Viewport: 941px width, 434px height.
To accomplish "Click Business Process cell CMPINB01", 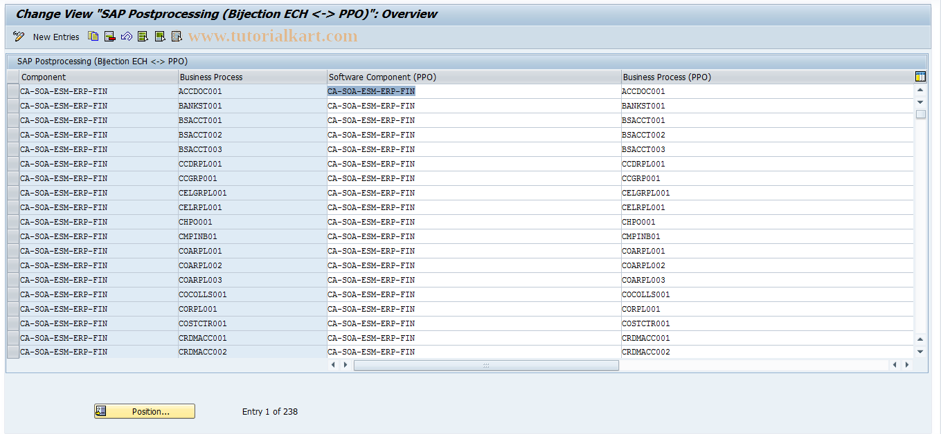I will pyautogui.click(x=253, y=236).
